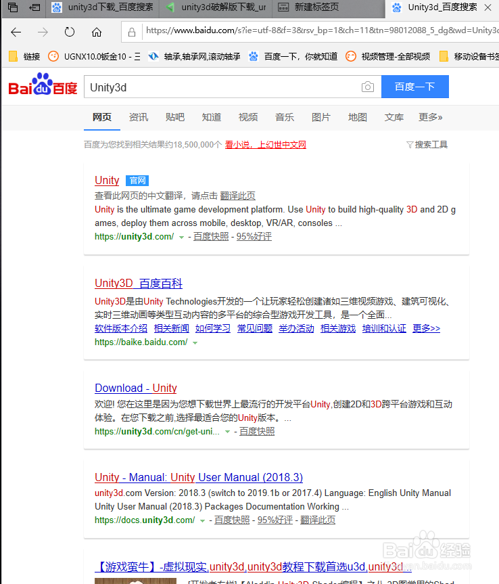Open 软件版本介绍 sublink

click(121, 328)
